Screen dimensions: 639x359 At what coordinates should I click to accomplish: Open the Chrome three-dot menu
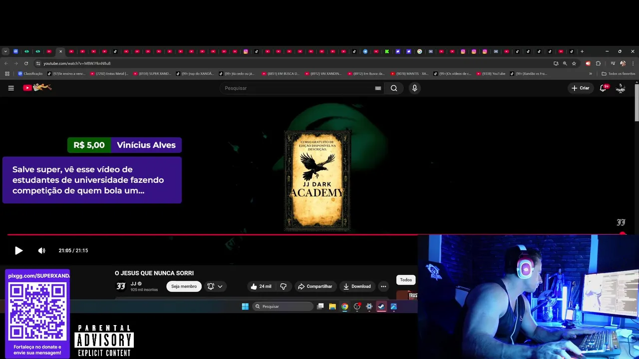pyautogui.click(x=633, y=63)
